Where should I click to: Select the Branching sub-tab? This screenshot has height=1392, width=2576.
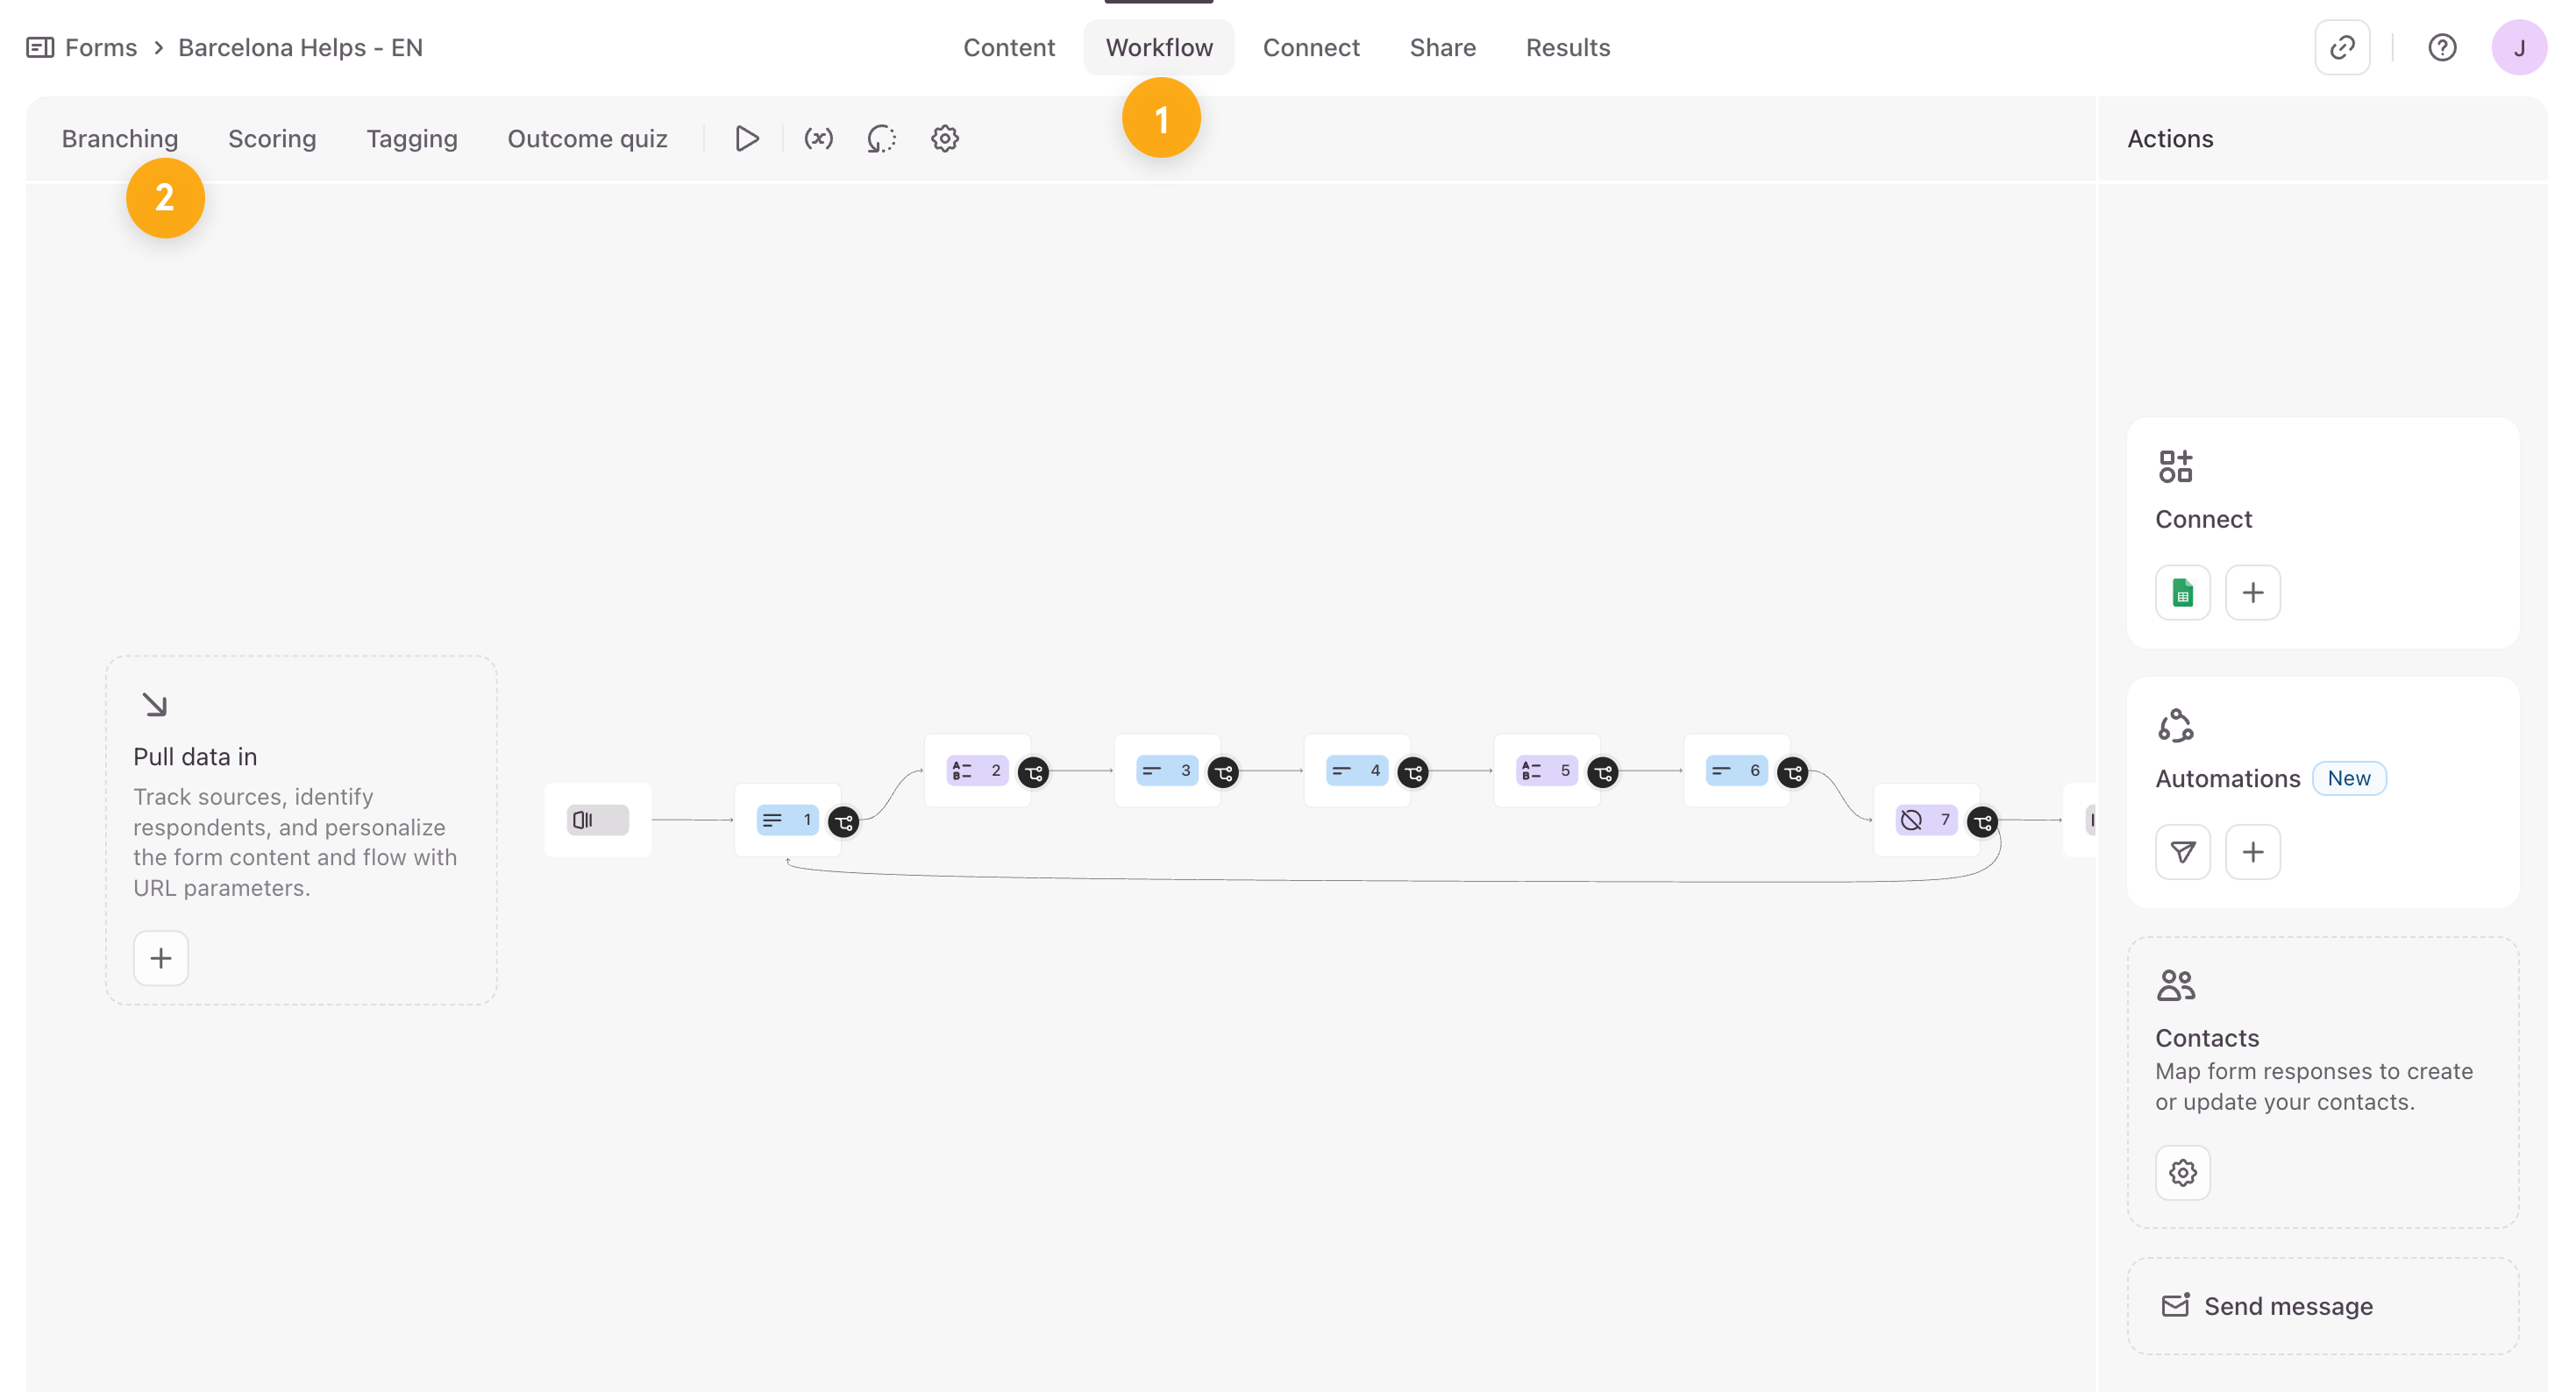point(120,138)
